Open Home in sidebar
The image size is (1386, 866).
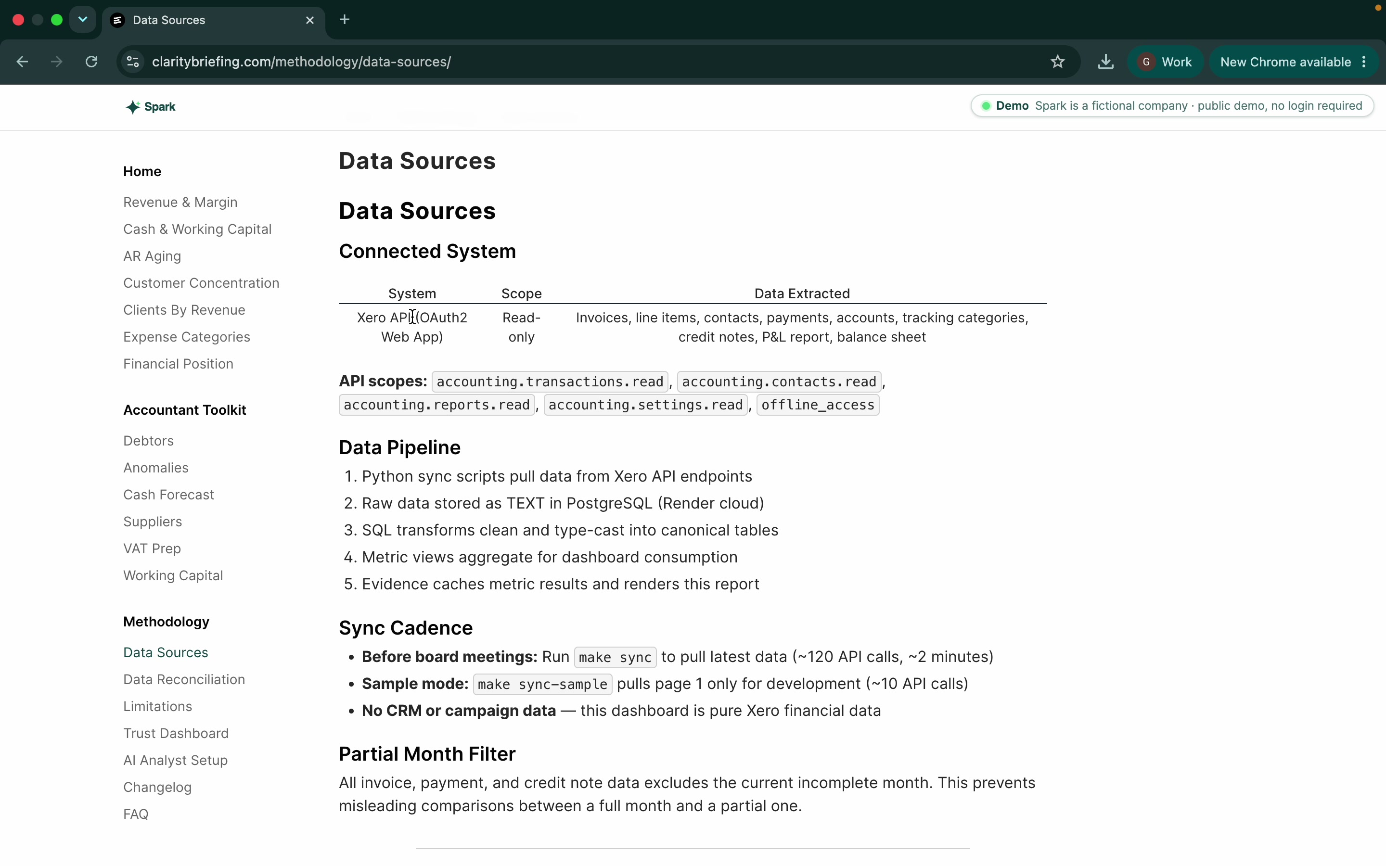tap(142, 171)
